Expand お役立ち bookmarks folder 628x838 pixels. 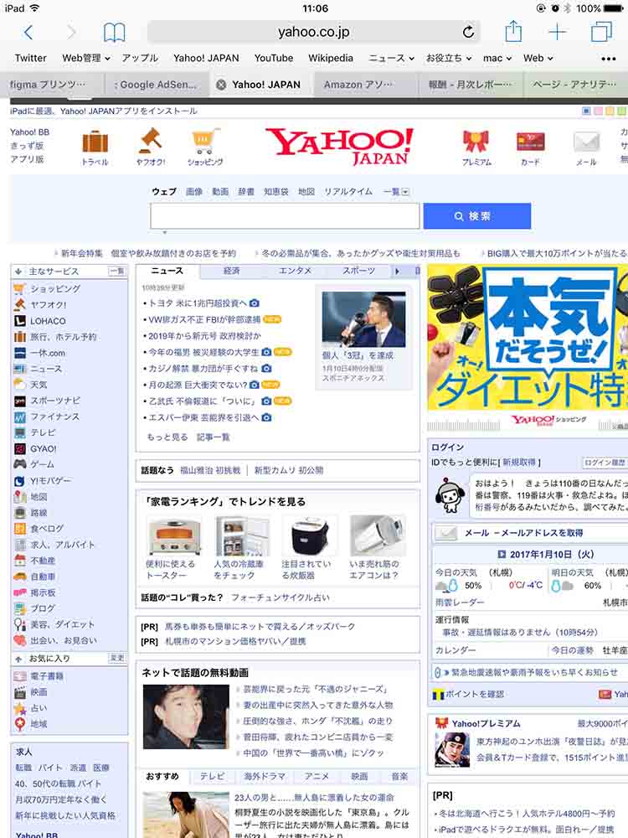(x=449, y=58)
